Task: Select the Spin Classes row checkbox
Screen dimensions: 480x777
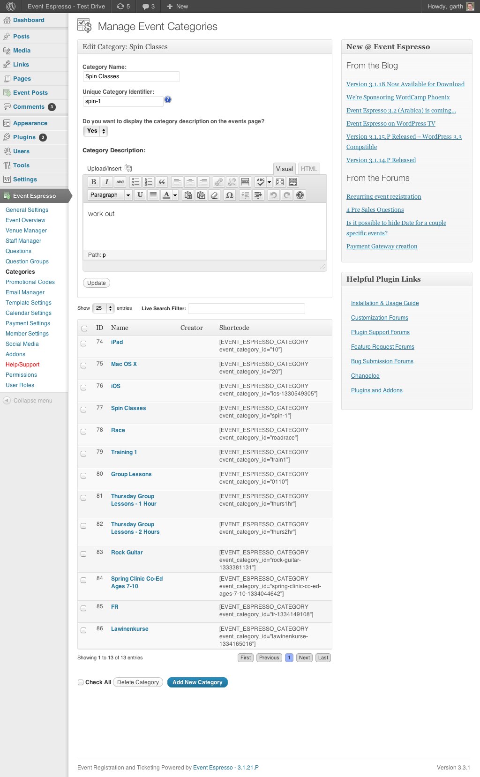Action: pos(83,410)
